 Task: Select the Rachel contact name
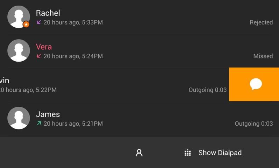tap(48, 13)
